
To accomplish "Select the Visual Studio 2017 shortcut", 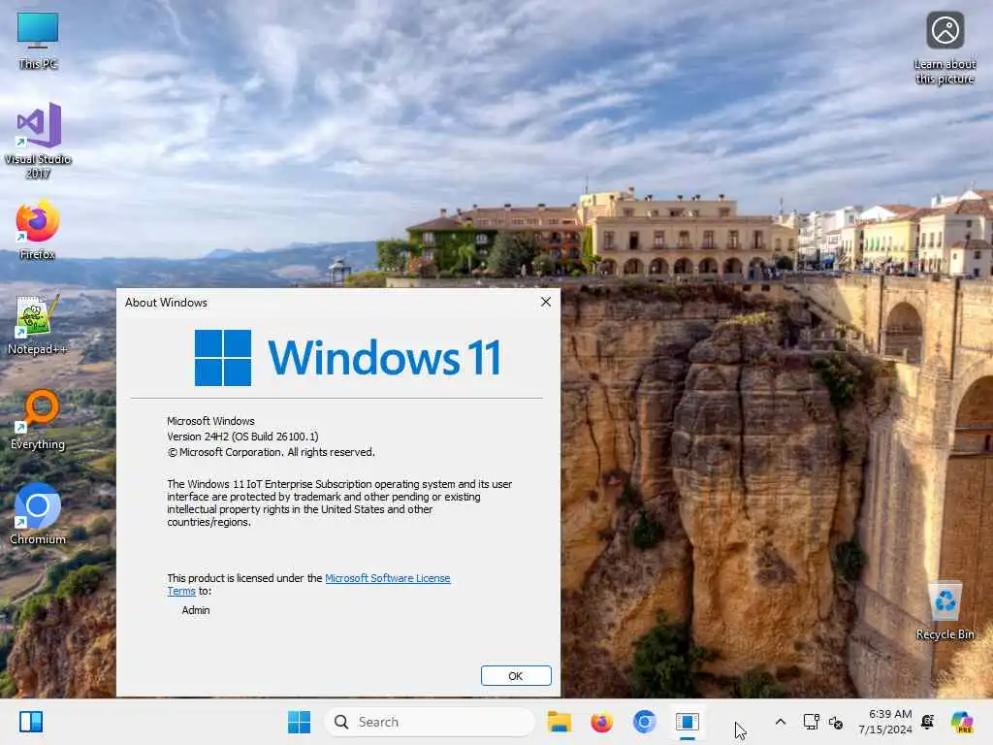I will coord(38,140).
